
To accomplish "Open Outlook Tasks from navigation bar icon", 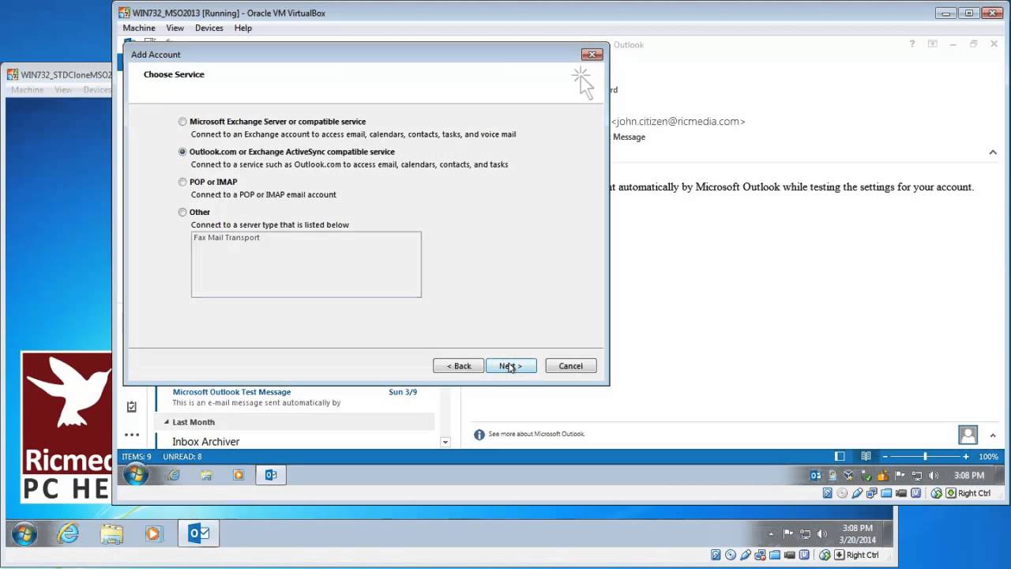I will pyautogui.click(x=132, y=406).
